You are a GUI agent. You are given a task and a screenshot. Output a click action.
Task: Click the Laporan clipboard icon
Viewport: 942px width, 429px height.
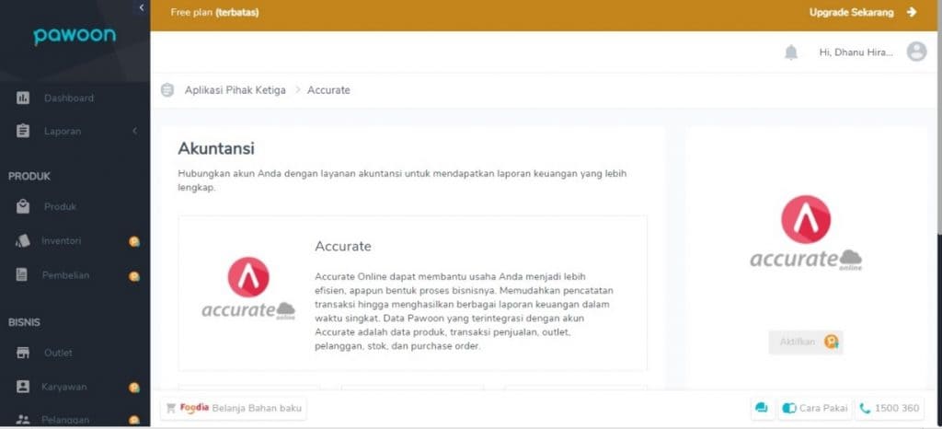[23, 131]
